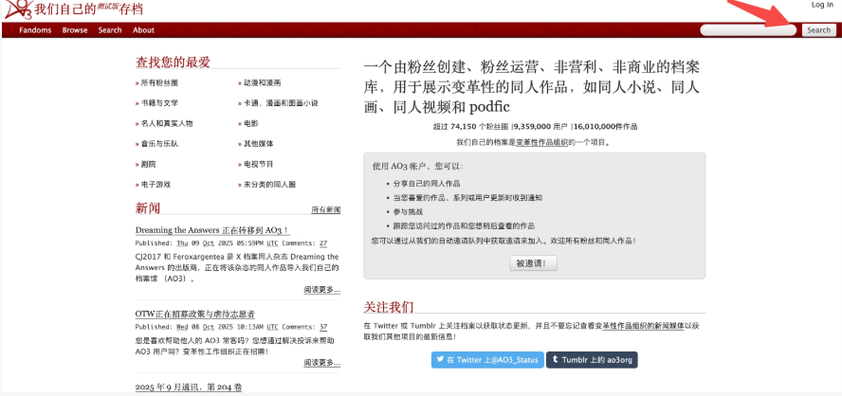Image resolution: width=842 pixels, height=396 pixels.
Task: Open the 动漫和漫画 category
Action: pyautogui.click(x=262, y=83)
